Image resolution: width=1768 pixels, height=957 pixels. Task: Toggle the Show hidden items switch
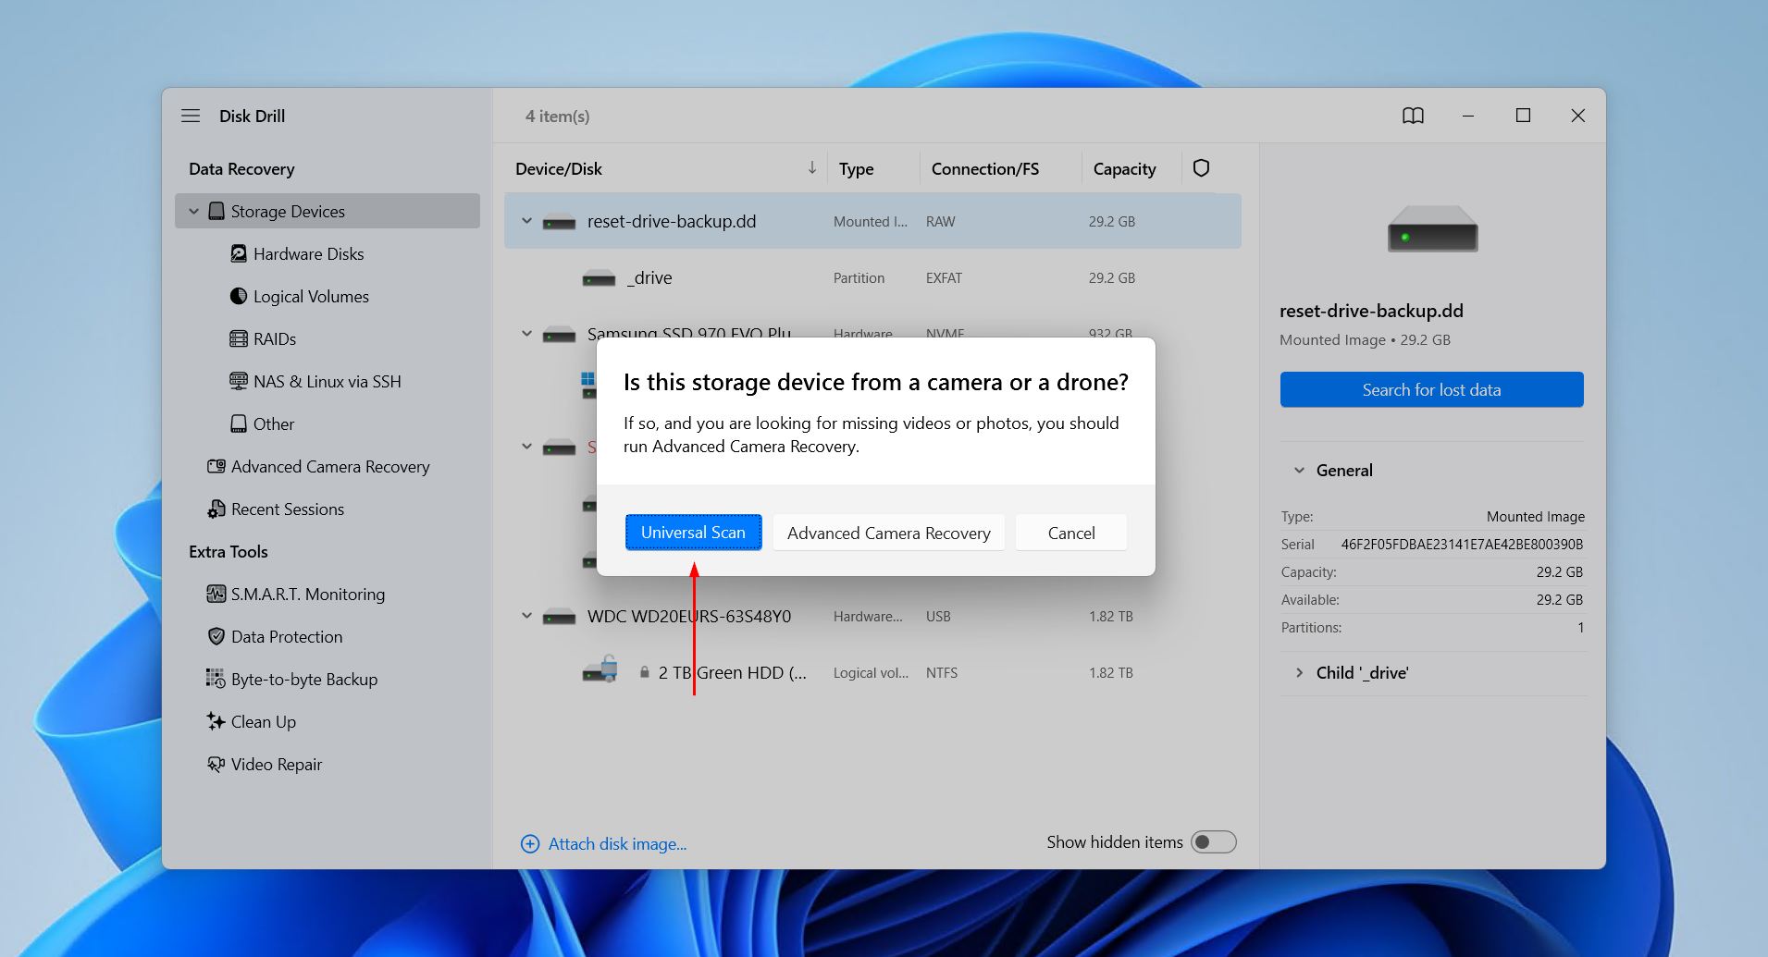click(x=1213, y=842)
